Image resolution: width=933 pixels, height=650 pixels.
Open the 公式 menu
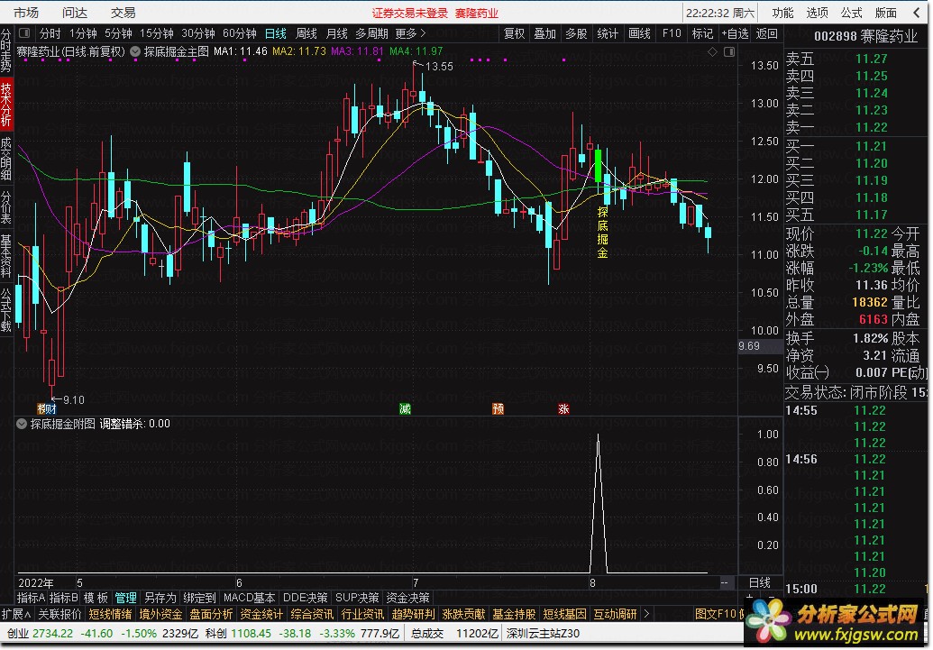point(852,13)
